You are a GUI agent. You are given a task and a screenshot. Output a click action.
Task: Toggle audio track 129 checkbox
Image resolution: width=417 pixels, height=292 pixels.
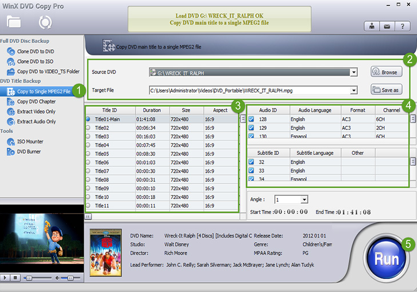[x=251, y=128]
